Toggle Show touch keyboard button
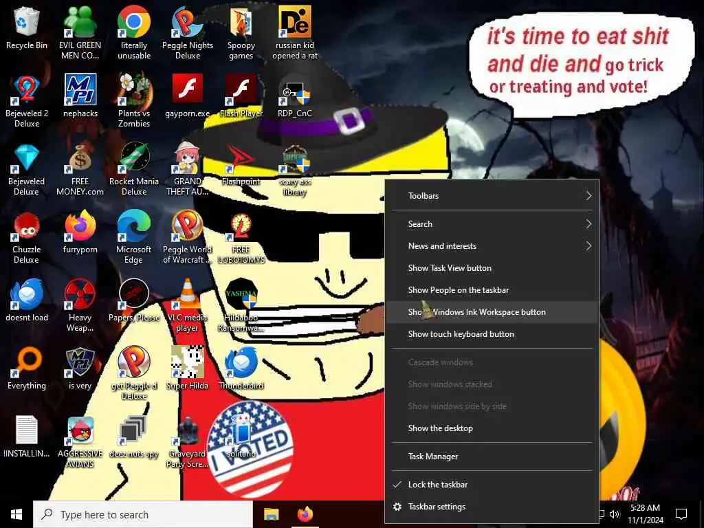 [492, 334]
